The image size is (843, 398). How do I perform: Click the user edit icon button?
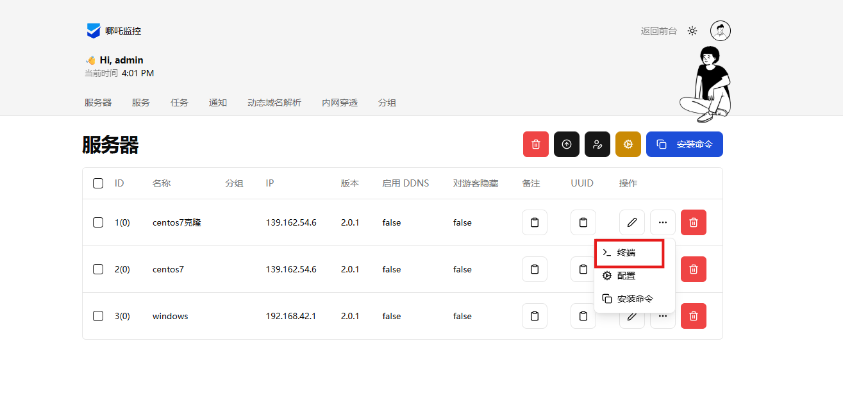[597, 144]
